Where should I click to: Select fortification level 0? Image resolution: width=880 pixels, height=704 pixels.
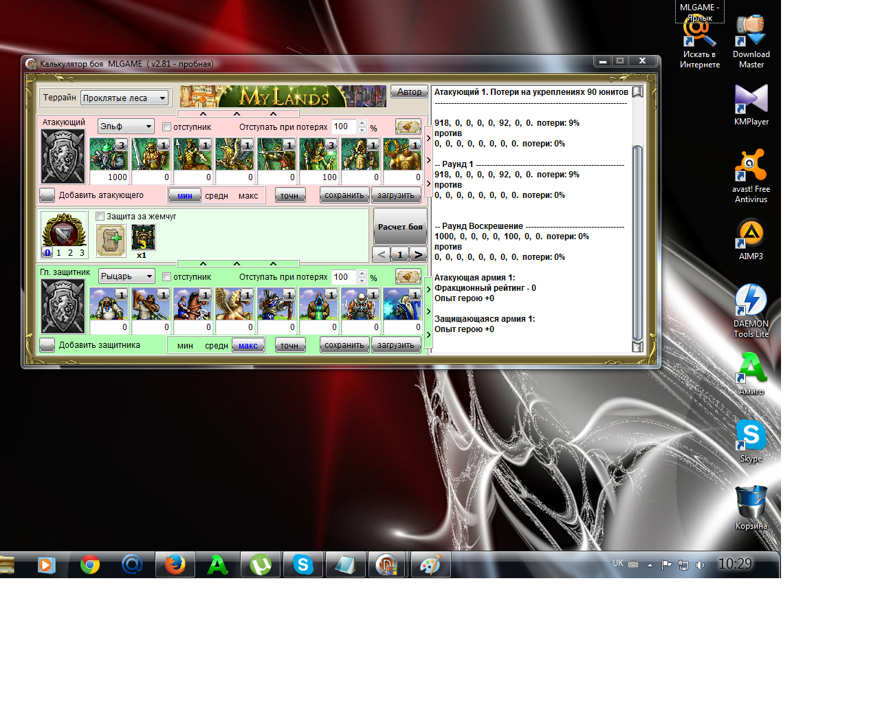tap(47, 253)
